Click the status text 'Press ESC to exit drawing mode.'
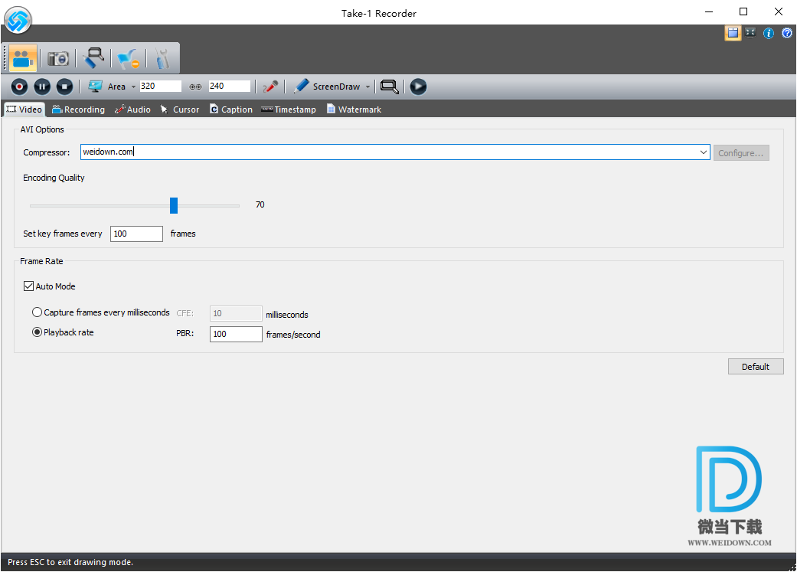Screen dimensions: 797x572 click(x=70, y=562)
